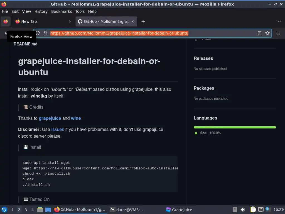Open the Issues link in the disclaimer
285x214 pixels.
[58, 129]
